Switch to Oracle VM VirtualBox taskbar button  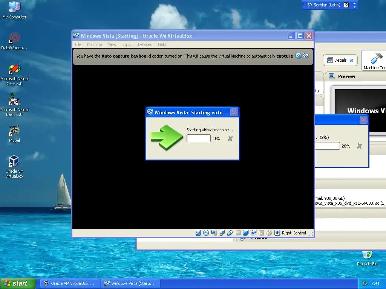70,283
